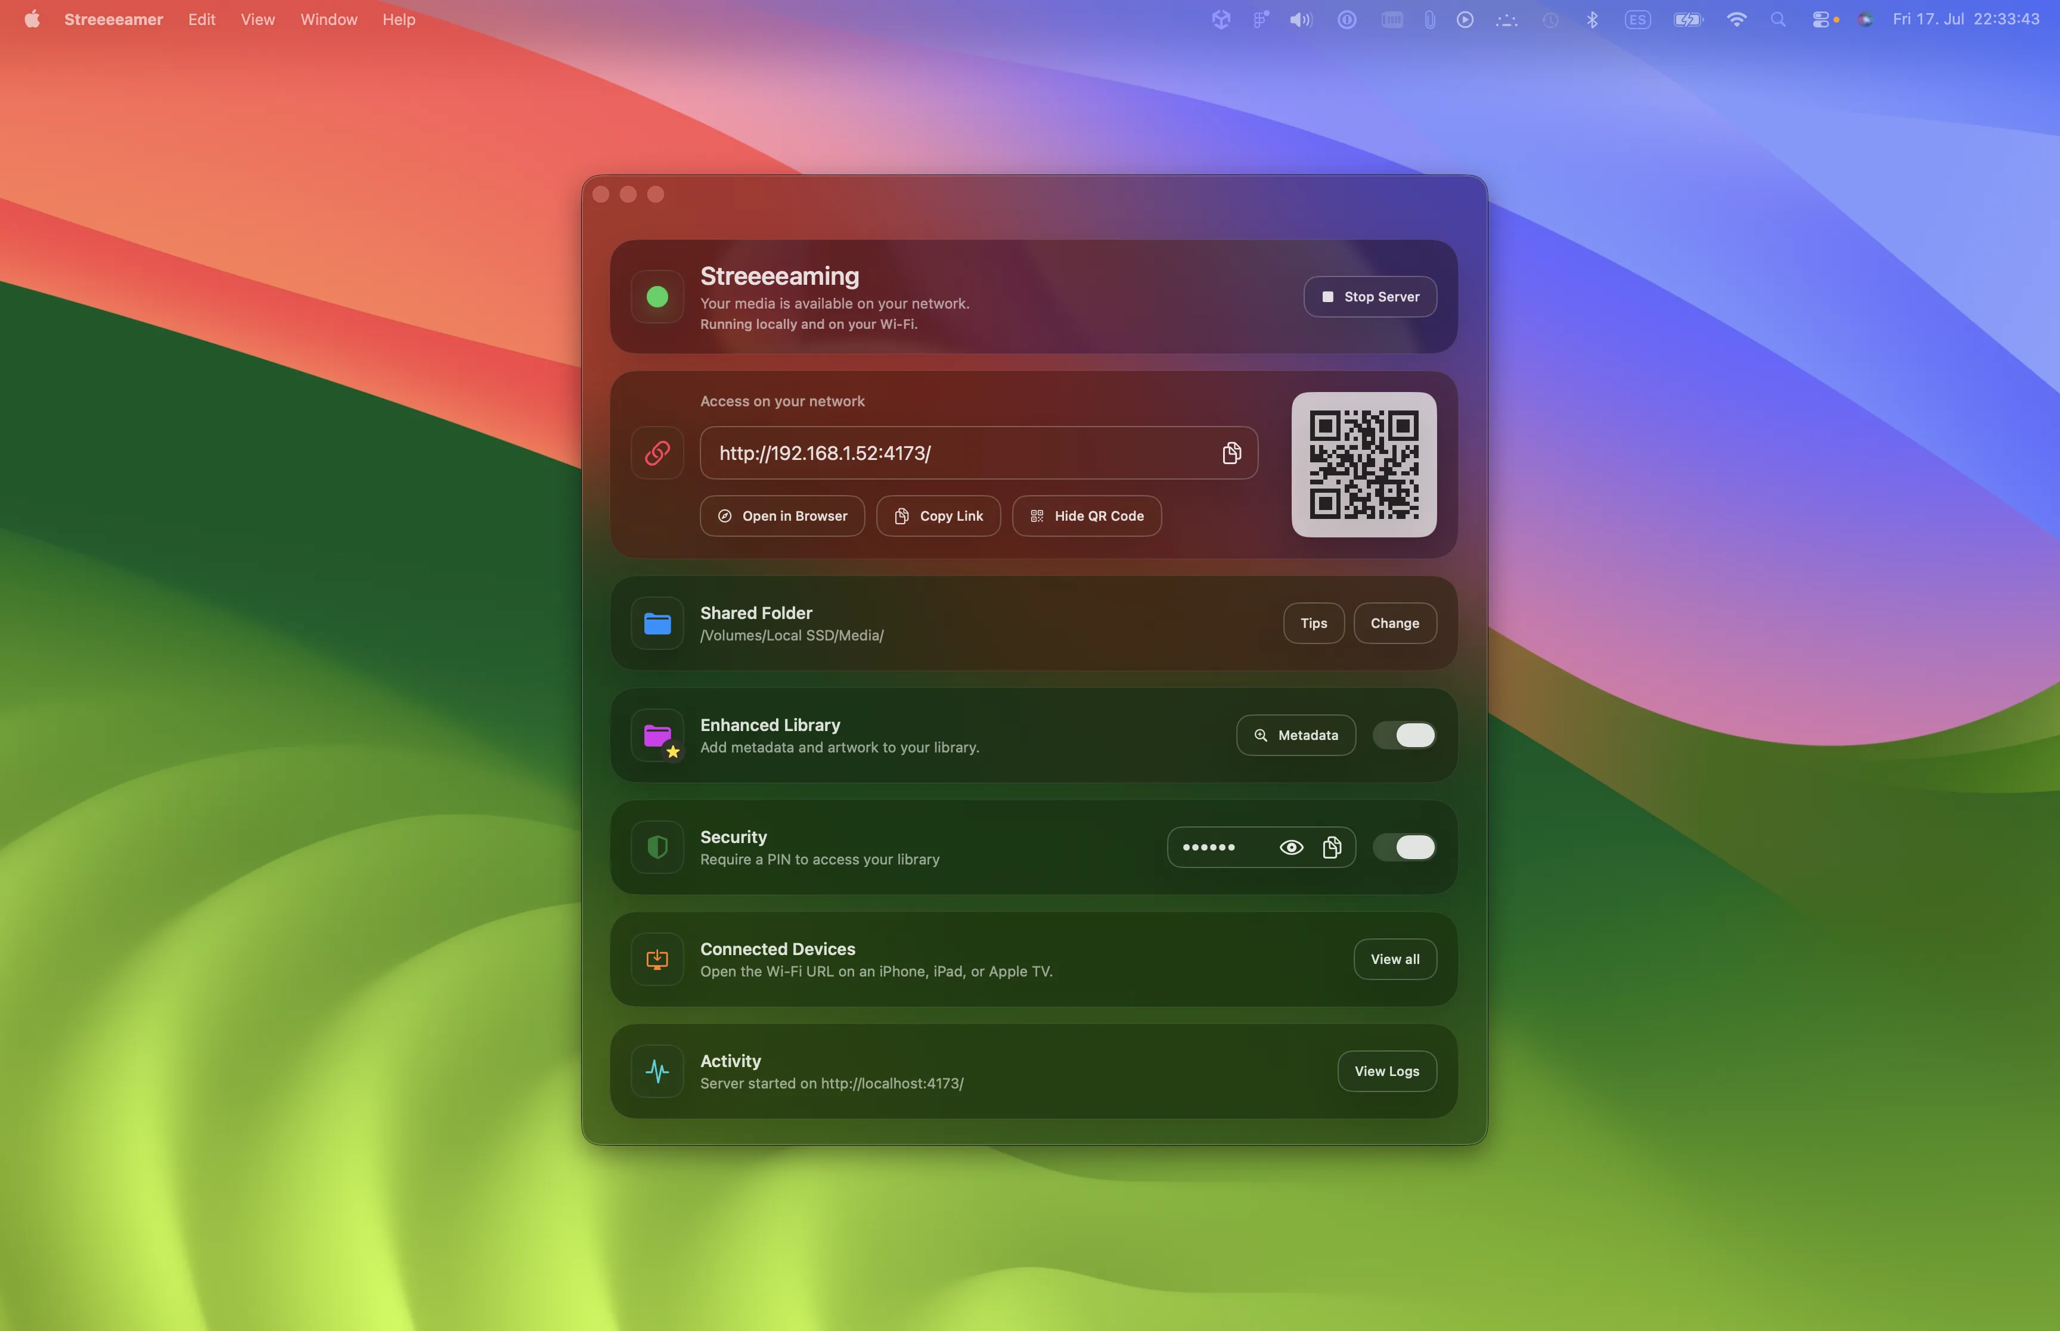2060x1331 pixels.
Task: Open the Metadata search button
Action: (x=1296, y=736)
